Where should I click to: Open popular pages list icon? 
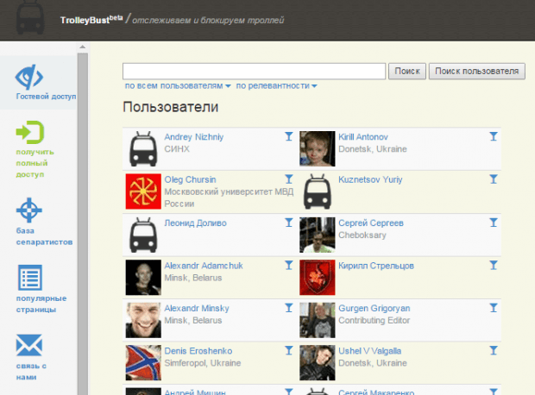[29, 279]
